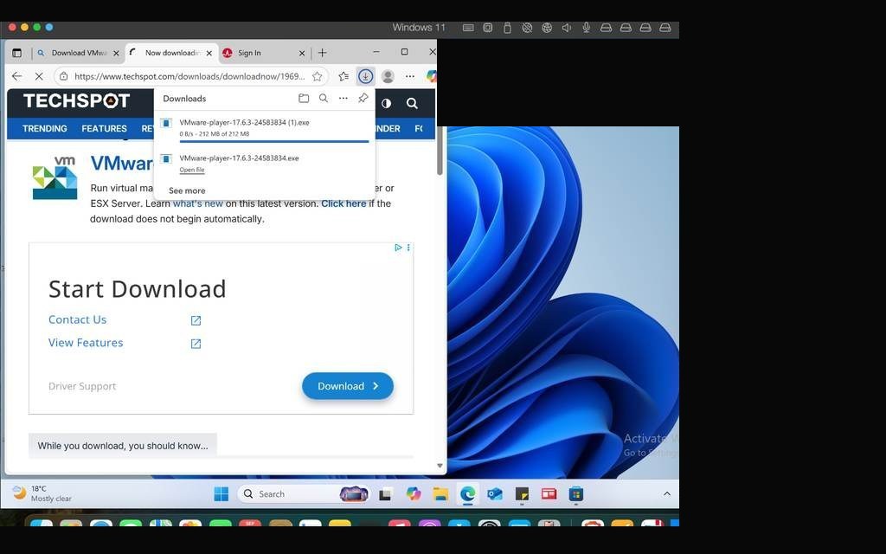Click Microsoft Edge icon on the taskbar
Image resolution: width=886 pixels, height=554 pixels.
(x=468, y=494)
